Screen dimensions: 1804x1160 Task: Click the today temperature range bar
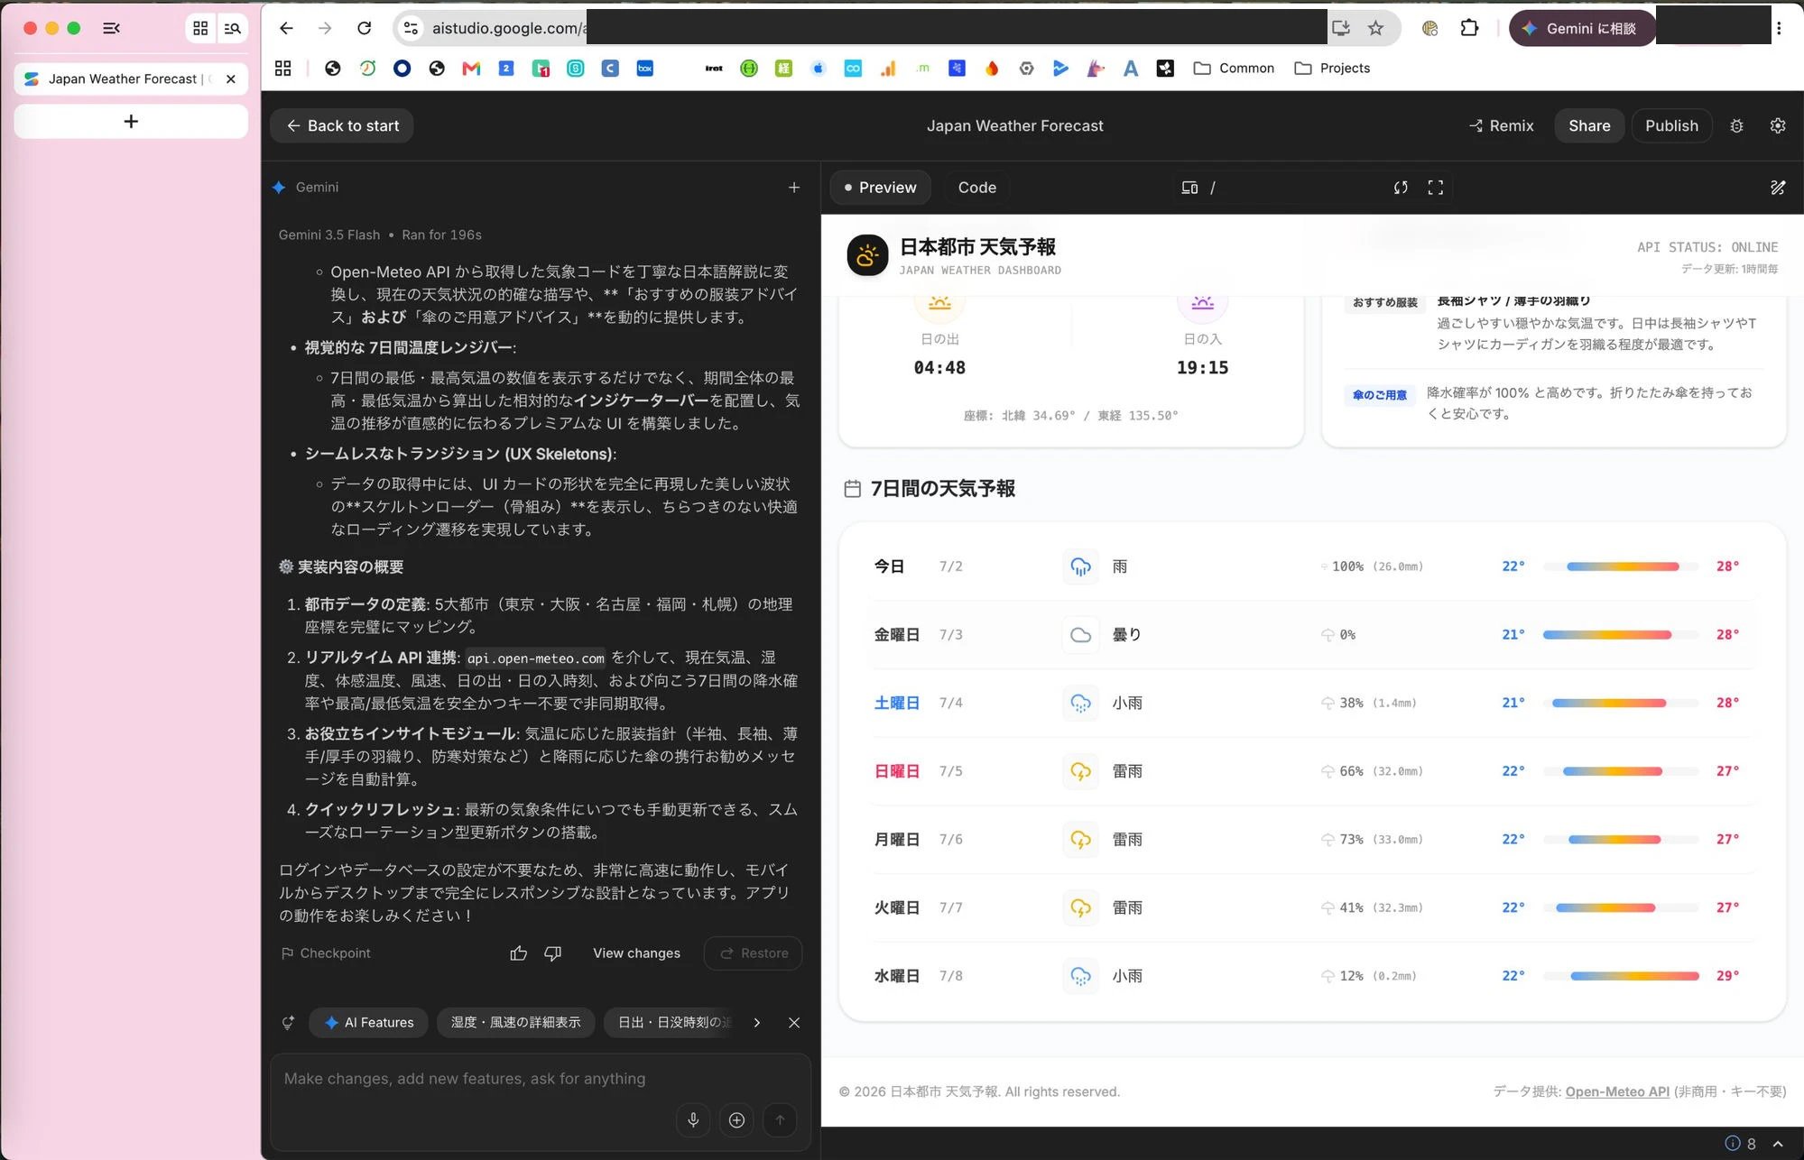point(1621,566)
